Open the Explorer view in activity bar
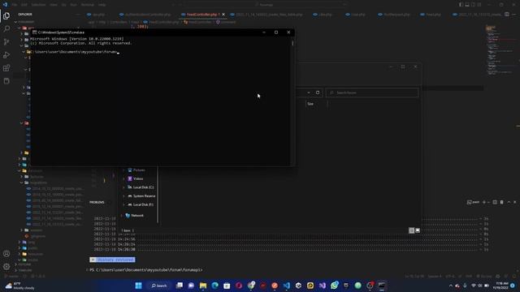Screen dimensions: 520x292 tap(6, 16)
